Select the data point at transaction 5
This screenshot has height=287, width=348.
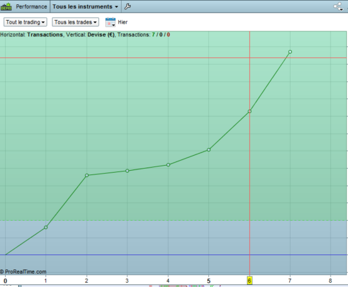click(x=209, y=150)
